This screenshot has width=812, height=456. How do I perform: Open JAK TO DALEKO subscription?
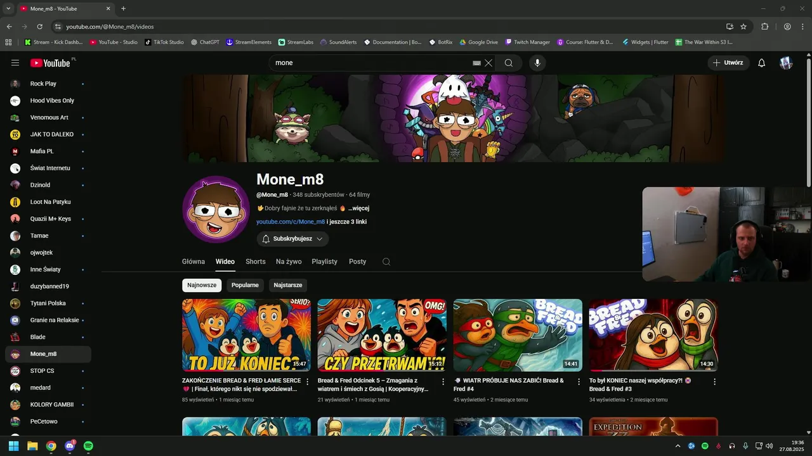tap(48, 134)
